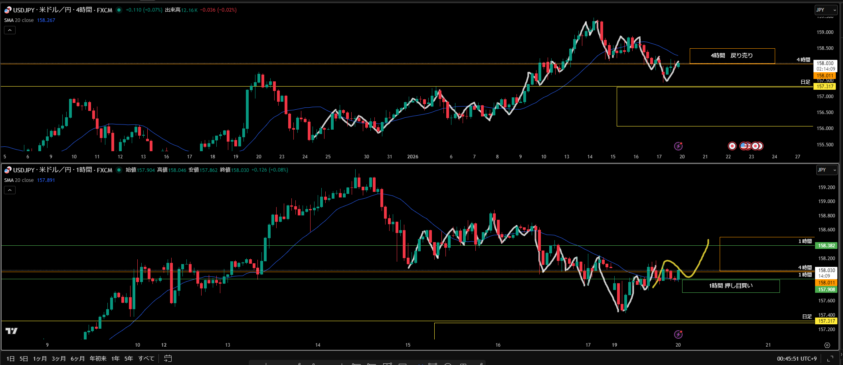Click the TradingView logo in lower chart
This screenshot has width=843, height=365.
[x=12, y=331]
